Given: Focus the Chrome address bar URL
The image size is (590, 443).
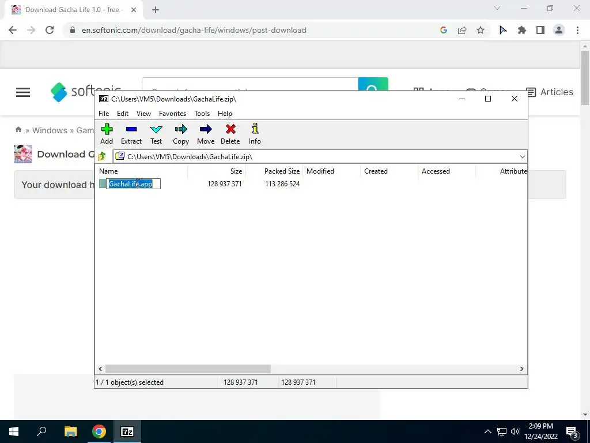Looking at the screenshot, I should click(x=194, y=30).
